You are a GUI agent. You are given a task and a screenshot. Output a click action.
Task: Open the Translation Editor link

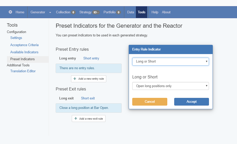coord(23,71)
